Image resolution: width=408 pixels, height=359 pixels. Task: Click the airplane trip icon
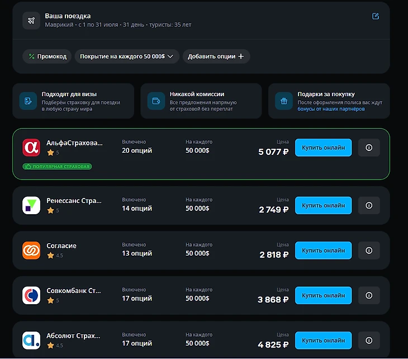tap(31, 21)
